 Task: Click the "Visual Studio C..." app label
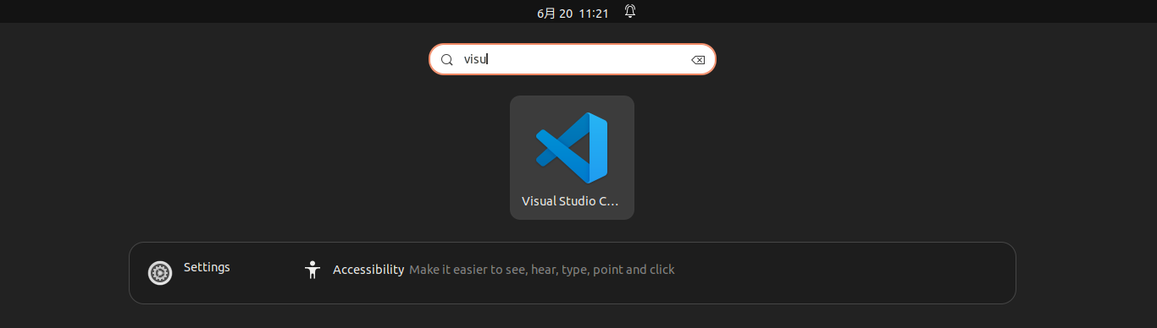click(x=570, y=201)
